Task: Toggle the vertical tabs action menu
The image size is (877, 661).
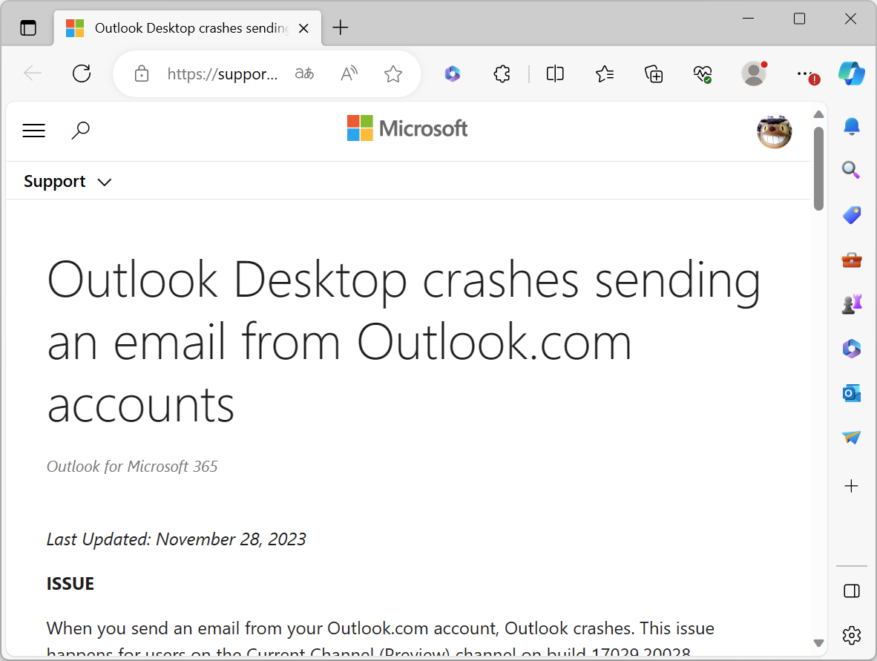Action: [x=28, y=28]
